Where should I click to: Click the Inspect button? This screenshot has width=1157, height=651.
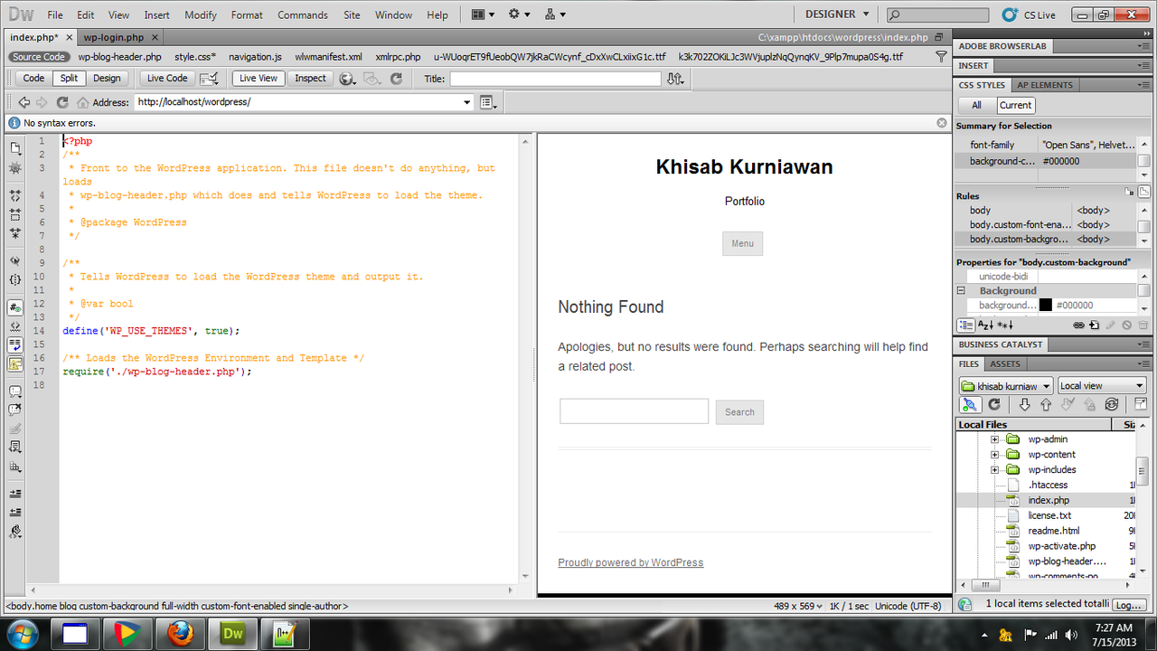[x=310, y=79]
